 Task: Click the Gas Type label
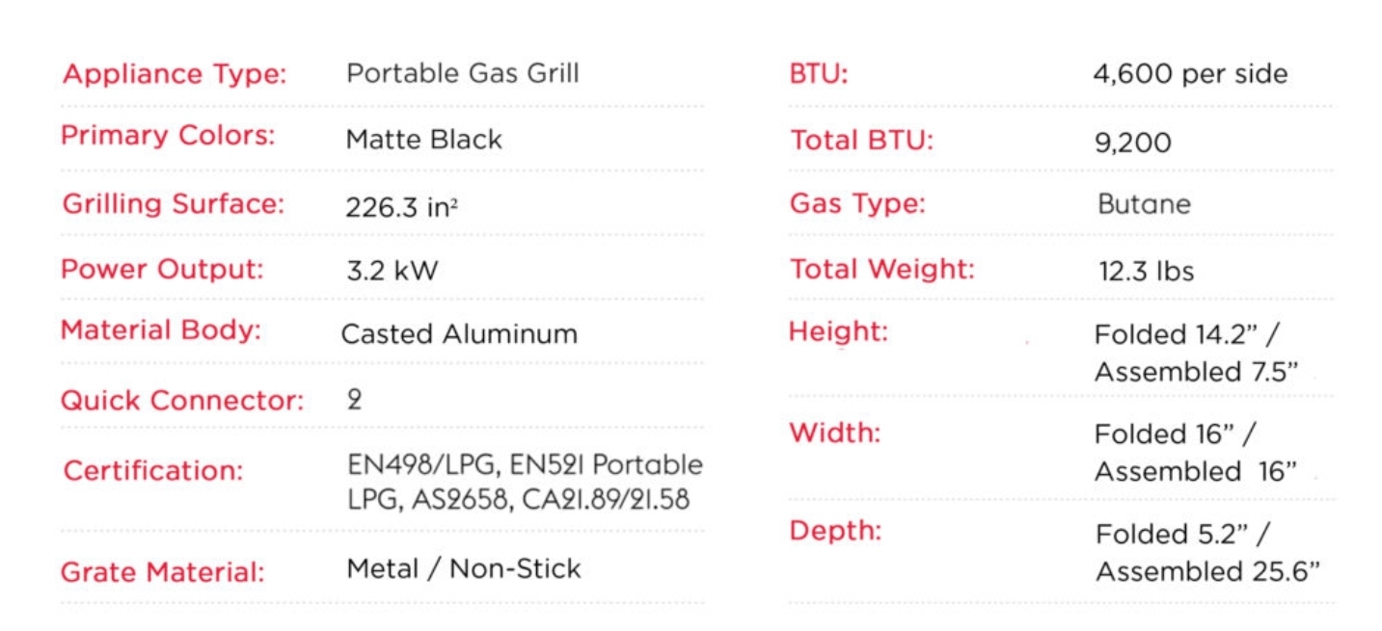[x=857, y=204]
